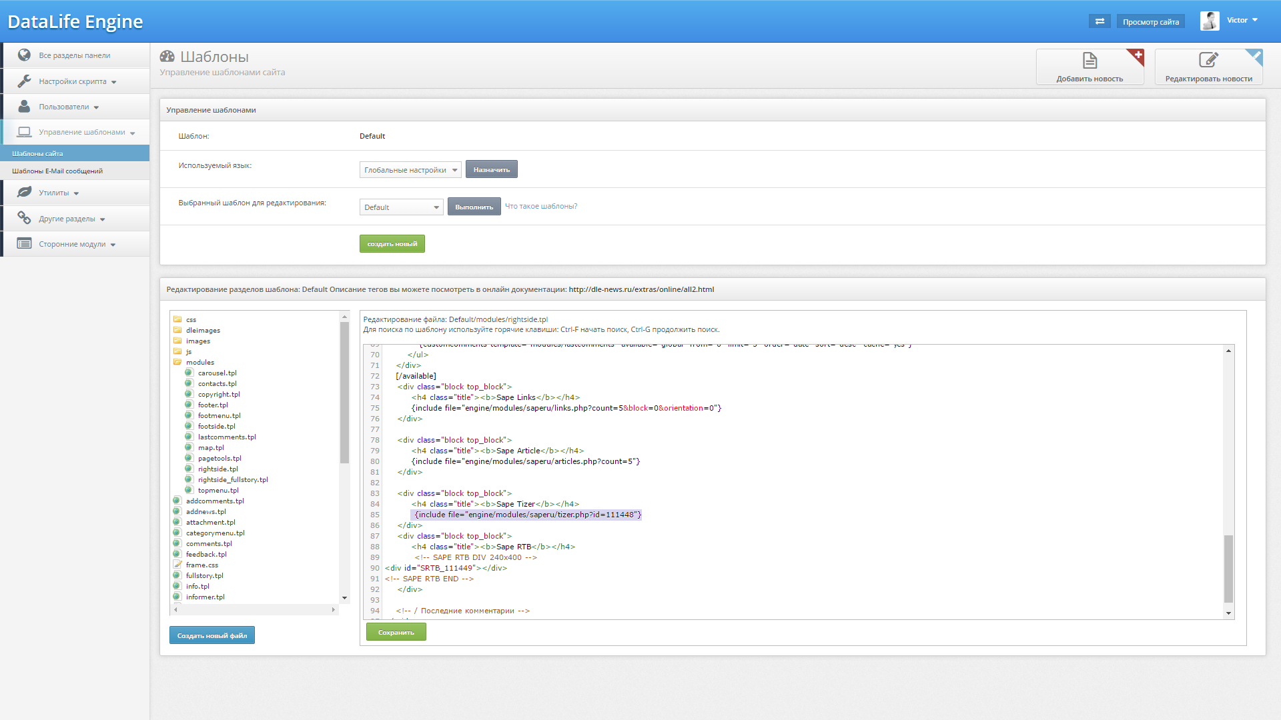Open Шаблоны E-Mail сообщений submenu item
Image resolution: width=1281 pixels, height=720 pixels.
tap(57, 171)
